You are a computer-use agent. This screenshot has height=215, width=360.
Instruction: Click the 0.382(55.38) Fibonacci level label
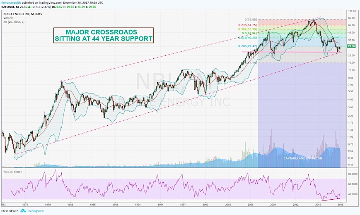click(247, 29)
